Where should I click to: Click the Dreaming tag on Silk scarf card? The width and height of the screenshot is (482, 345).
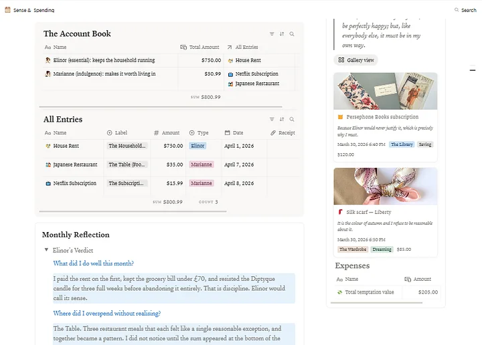pos(382,249)
